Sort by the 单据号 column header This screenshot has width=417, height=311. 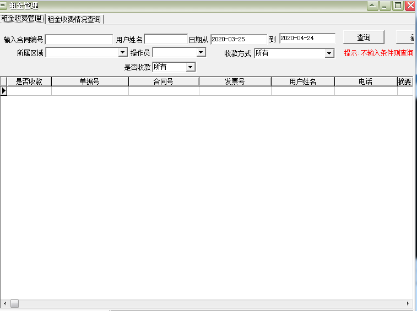(90, 81)
